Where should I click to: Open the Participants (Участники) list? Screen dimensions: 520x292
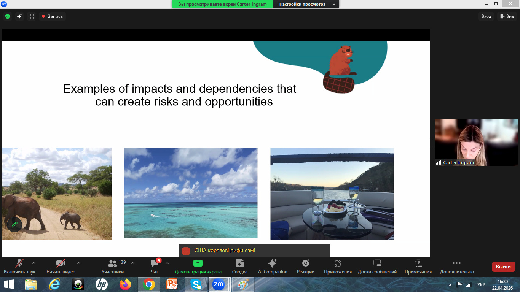click(113, 266)
